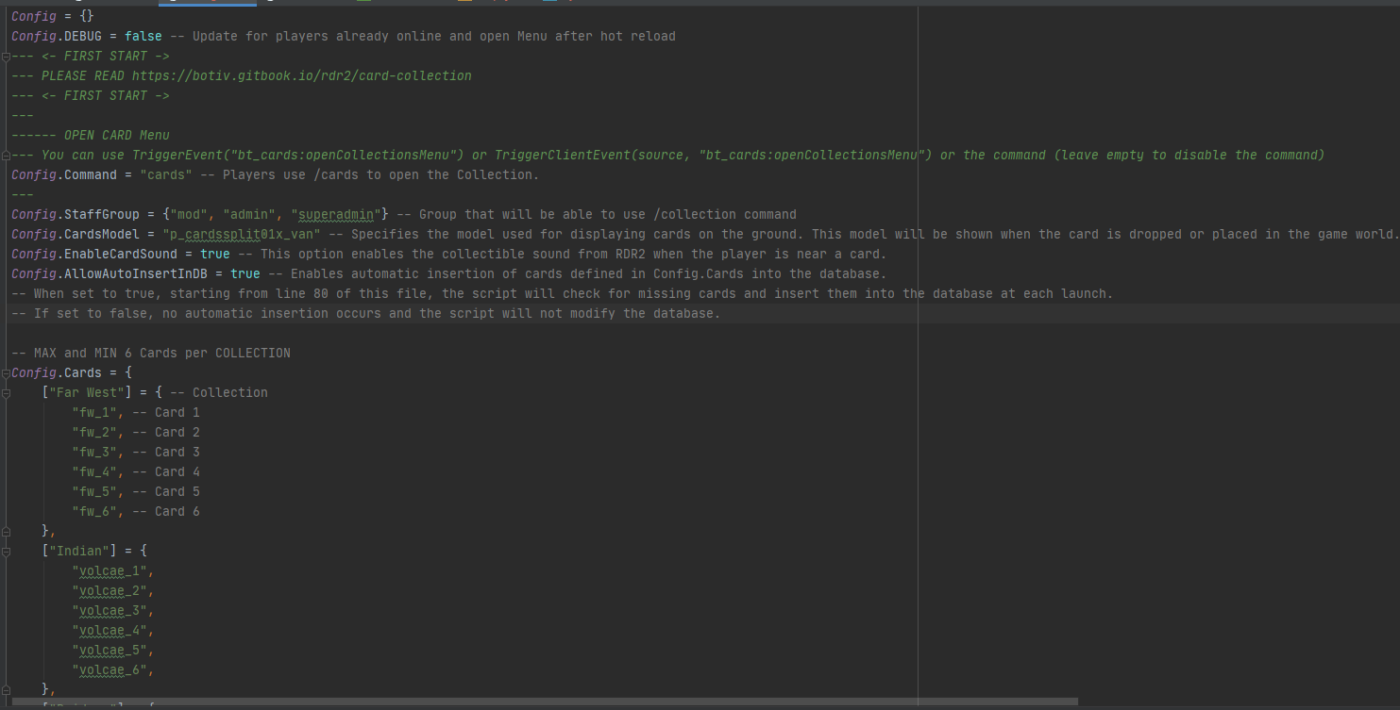This screenshot has height=710, width=1400.
Task: Click the "volcae_3" card entry
Action: click(110, 610)
